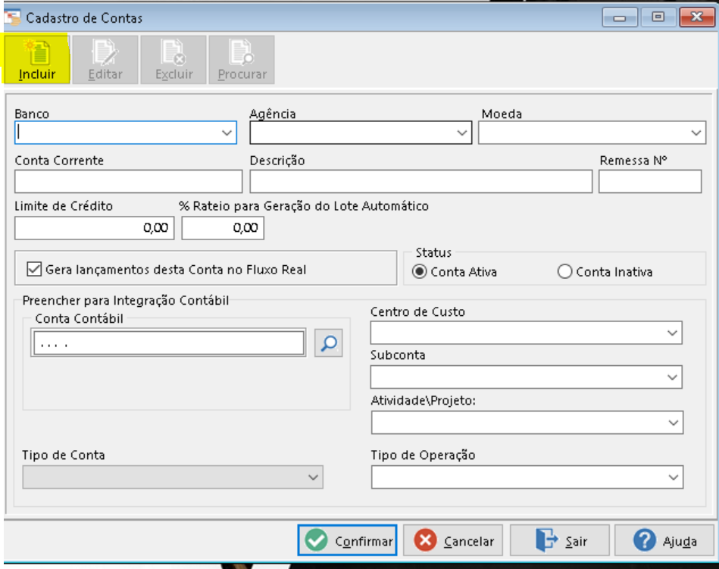Open the Atividade\Projeto dropdown
The image size is (719, 569).
click(673, 423)
